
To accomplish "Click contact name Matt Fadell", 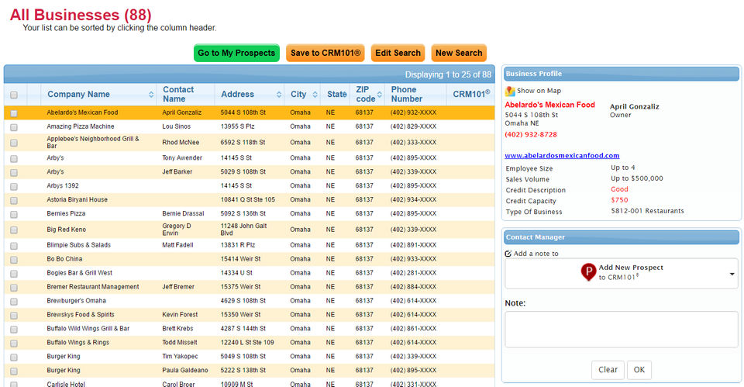I will coord(177,245).
